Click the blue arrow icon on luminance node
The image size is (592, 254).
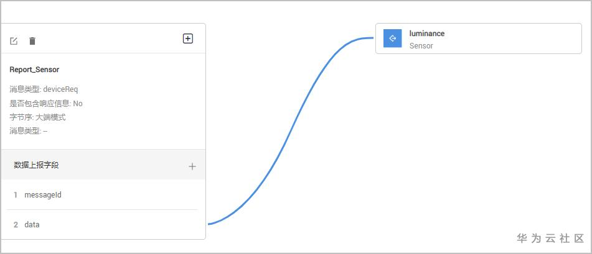point(392,39)
